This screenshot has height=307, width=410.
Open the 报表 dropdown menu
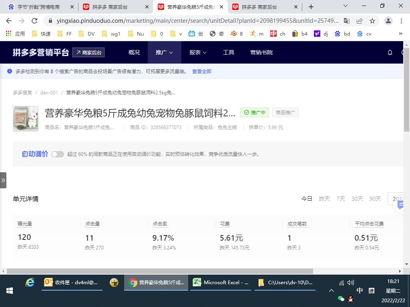click(198, 52)
